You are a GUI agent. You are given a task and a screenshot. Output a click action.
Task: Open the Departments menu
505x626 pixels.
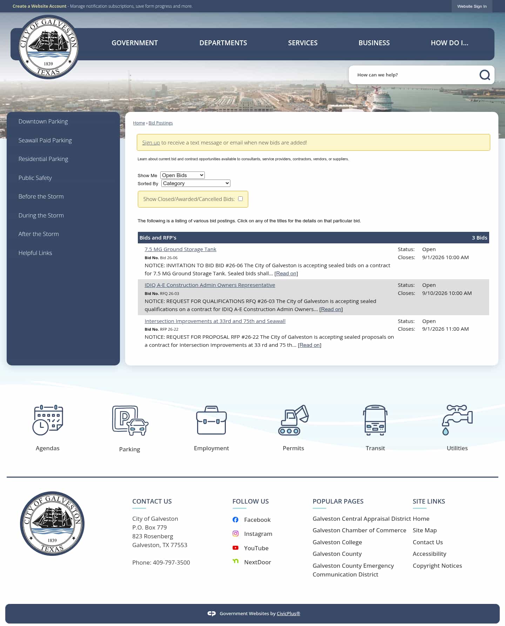[x=223, y=43]
